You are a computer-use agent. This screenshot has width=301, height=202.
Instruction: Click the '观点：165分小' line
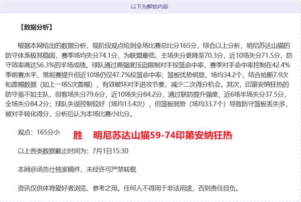[39, 132]
